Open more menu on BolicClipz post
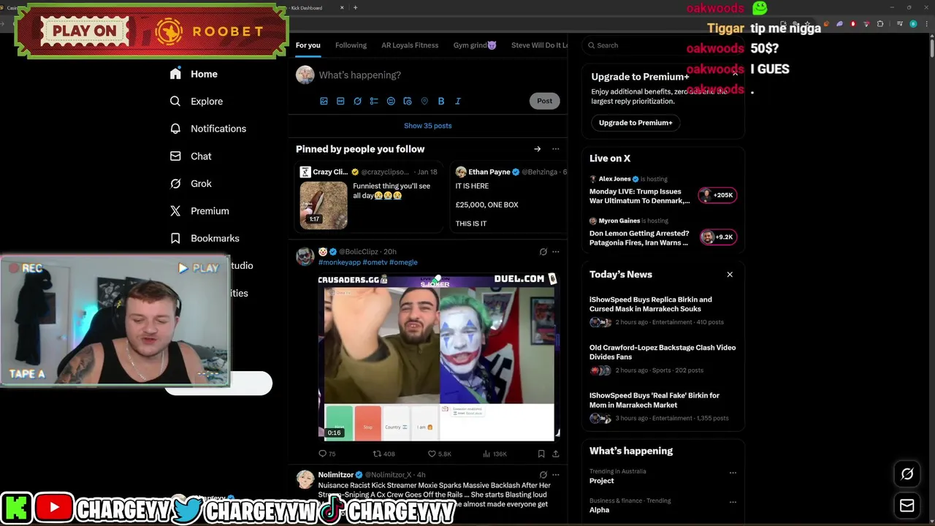The width and height of the screenshot is (935, 526). 555,252
